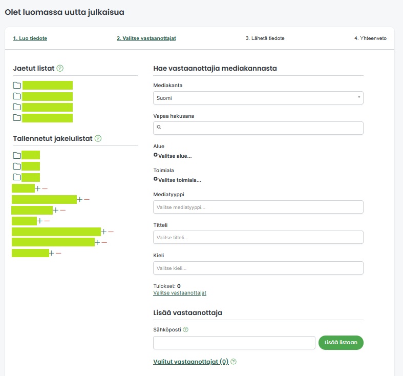The height and width of the screenshot is (376, 403).
Task: Add sixth saved distribution list with plus icon
Action: click(97, 242)
